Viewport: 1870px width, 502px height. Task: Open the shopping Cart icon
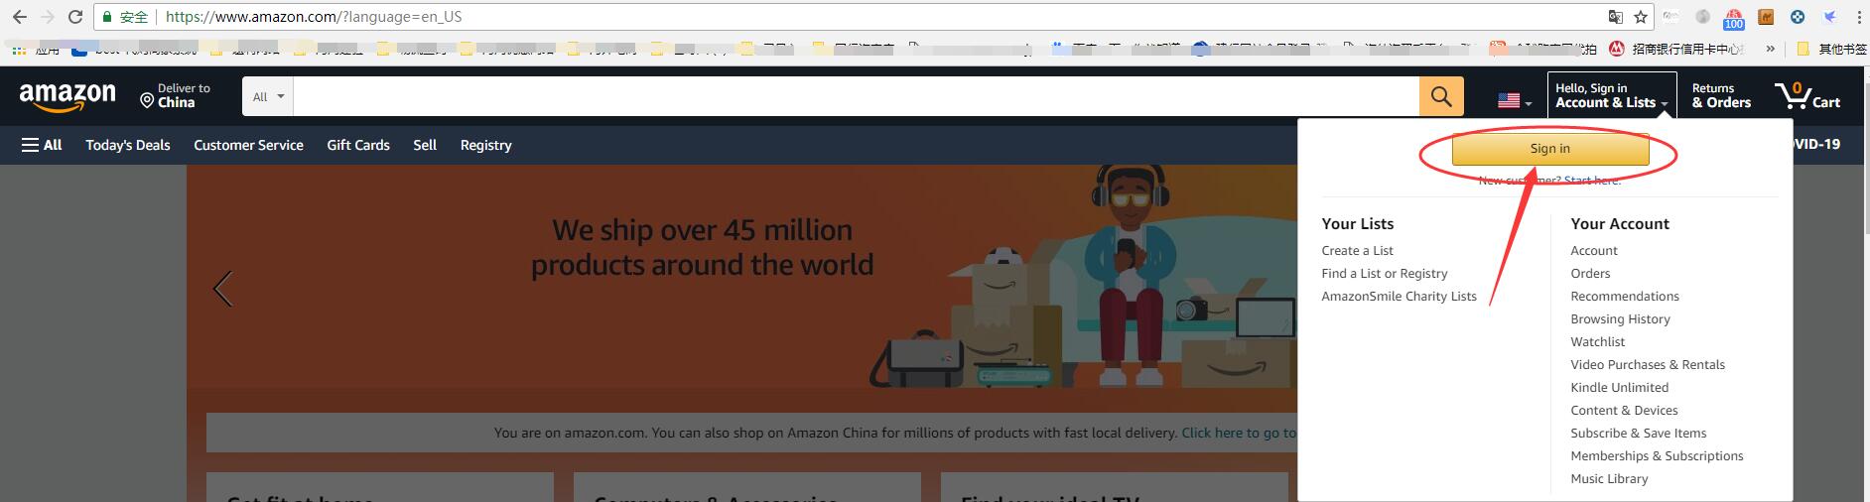(x=1807, y=96)
